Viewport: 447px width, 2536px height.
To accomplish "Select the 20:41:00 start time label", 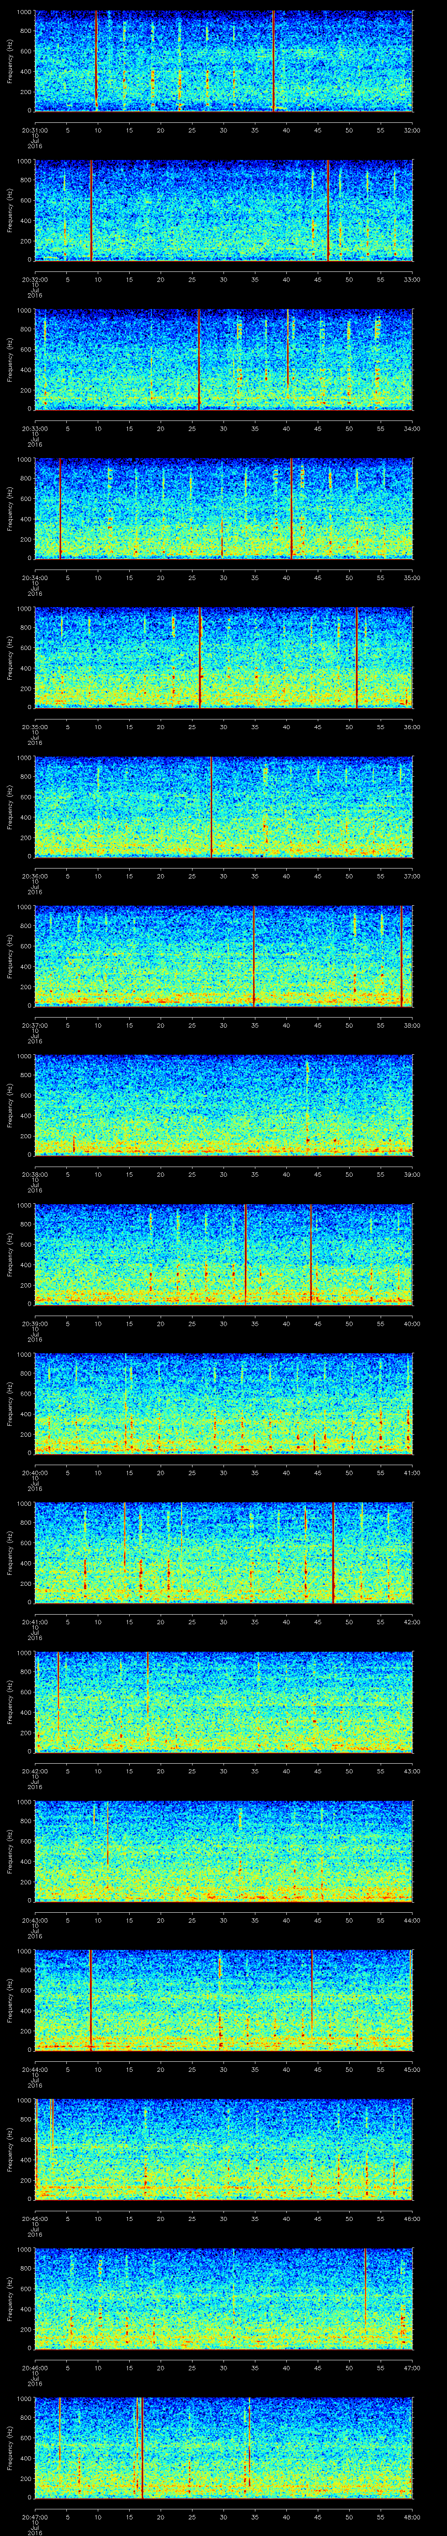I will [x=34, y=1622].
